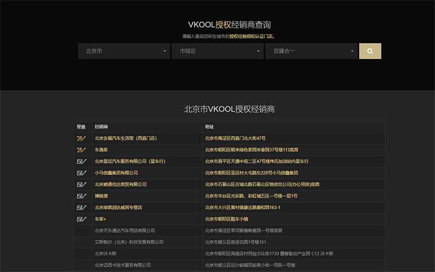Expand the 市辖区 district dropdown
435x272 pixels.
[x=217, y=51]
